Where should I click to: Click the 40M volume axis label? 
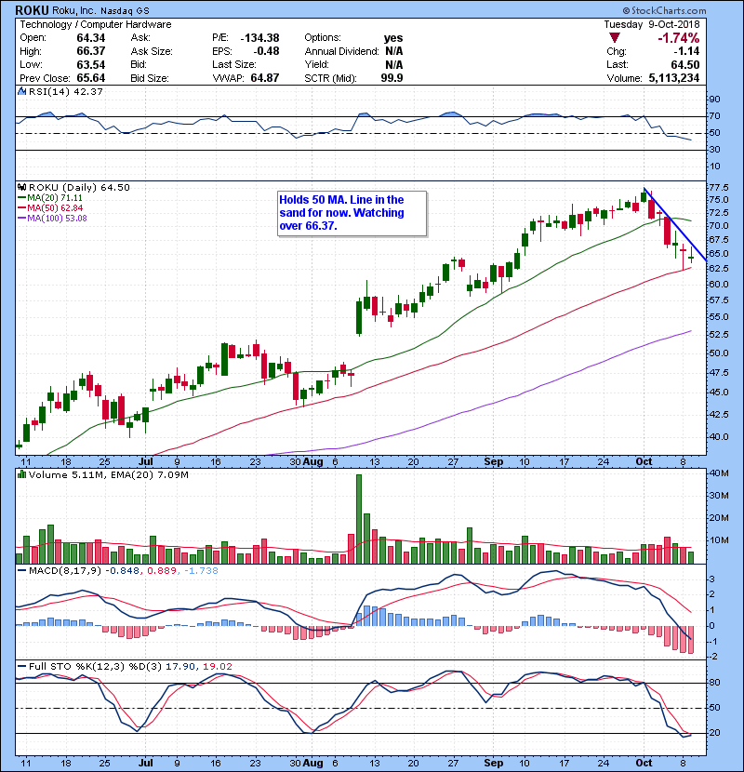coord(718,473)
